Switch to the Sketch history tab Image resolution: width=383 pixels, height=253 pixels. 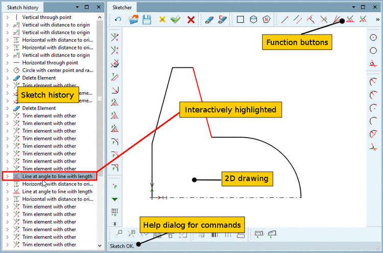pyautogui.click(x=22, y=7)
